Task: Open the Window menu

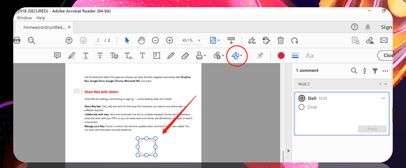Action: click(x=24, y=18)
